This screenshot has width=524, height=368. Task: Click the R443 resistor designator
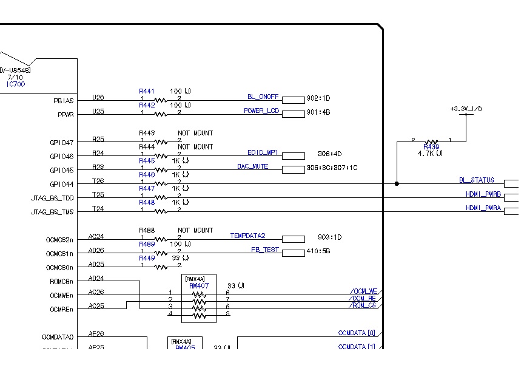(147, 133)
